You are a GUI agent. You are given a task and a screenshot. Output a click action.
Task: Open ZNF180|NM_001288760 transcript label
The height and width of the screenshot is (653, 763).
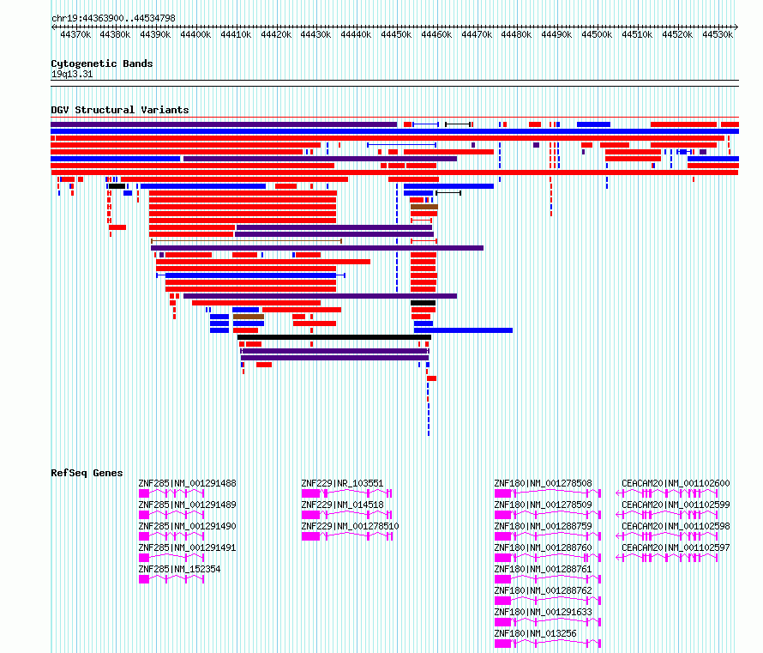543,547
